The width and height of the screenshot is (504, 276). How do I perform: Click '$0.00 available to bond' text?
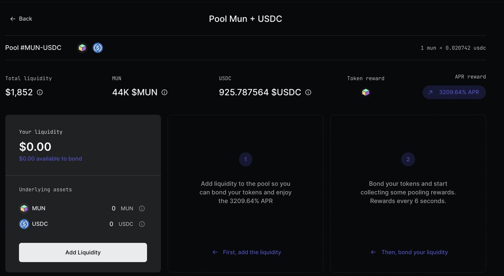click(x=50, y=159)
